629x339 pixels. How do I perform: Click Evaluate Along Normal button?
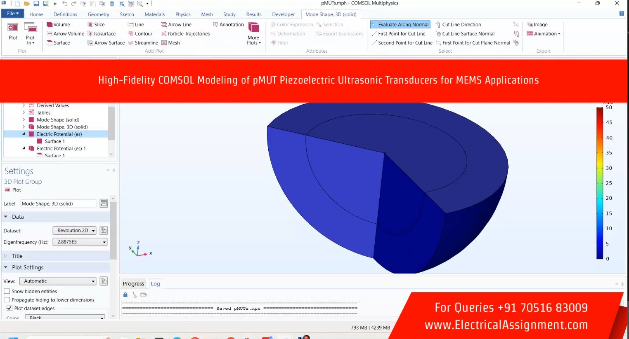click(x=400, y=25)
